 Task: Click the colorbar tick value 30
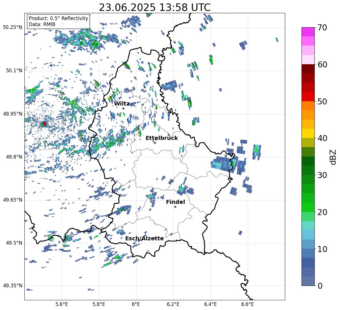tap(322, 175)
